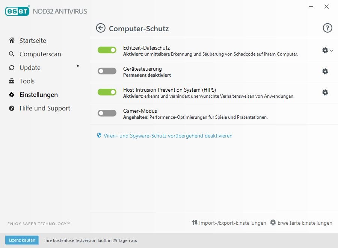This screenshot has height=248, width=338.
Task: Click the Echtzeit-Dateischutz gear icon
Action: [325, 50]
